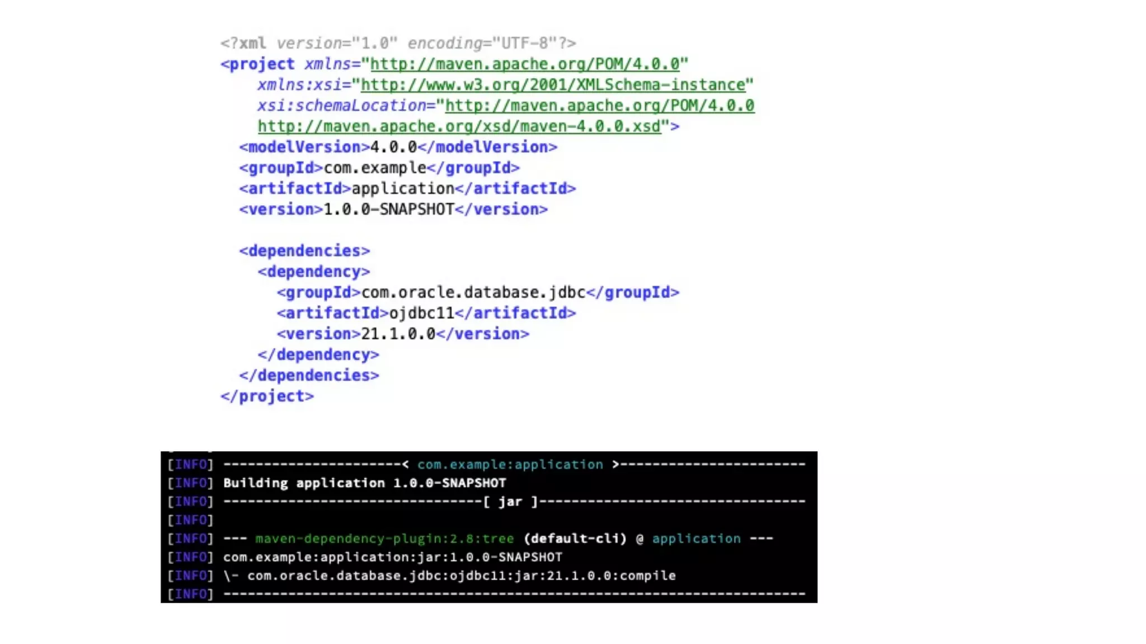The image size is (1146, 644).
Task: Select com.oracle.database.jdbc groupId value
Action: [473, 292]
